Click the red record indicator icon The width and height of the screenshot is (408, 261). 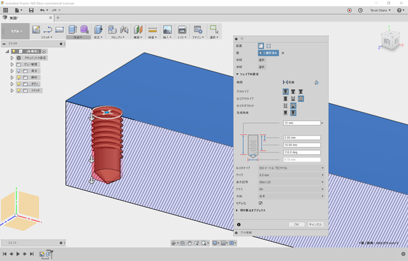pos(349,10)
